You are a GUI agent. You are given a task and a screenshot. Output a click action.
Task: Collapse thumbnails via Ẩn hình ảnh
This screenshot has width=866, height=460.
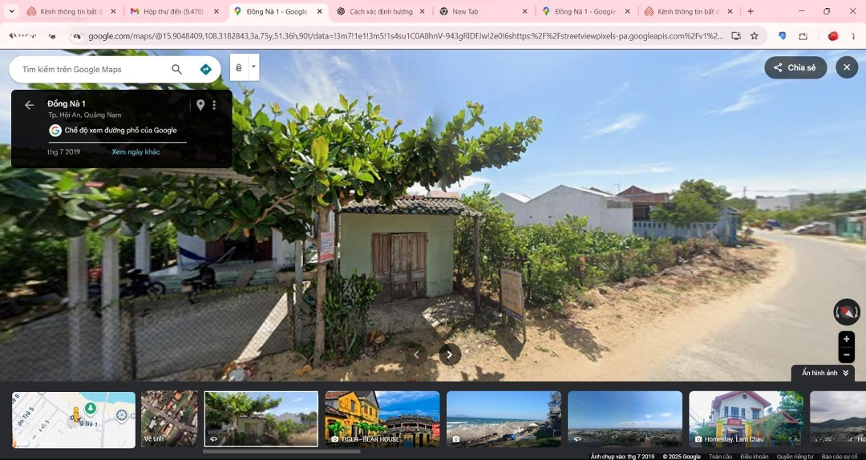coord(823,373)
